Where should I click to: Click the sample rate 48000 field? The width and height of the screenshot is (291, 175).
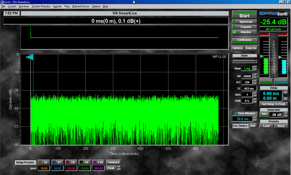point(247,76)
